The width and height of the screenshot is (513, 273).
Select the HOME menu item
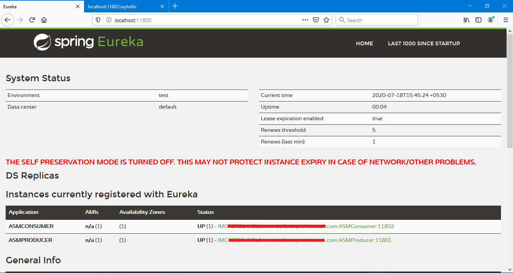(x=364, y=43)
